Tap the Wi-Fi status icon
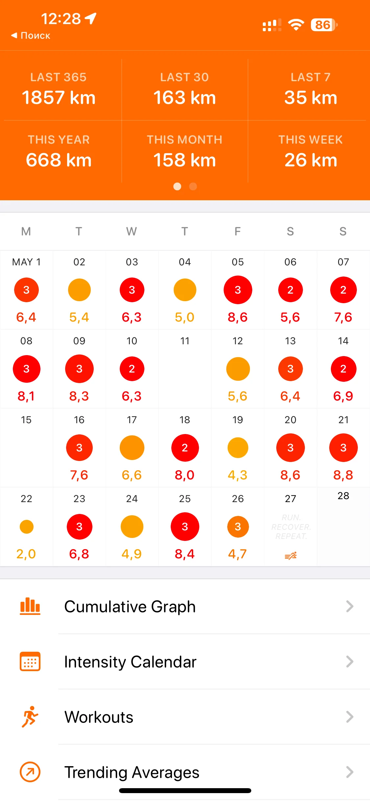The image size is (370, 801). pos(296,25)
